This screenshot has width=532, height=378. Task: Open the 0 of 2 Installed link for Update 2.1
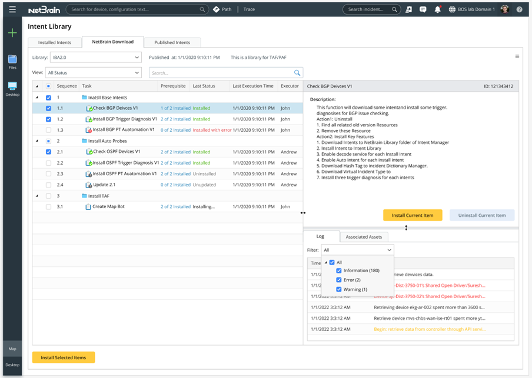pyautogui.click(x=175, y=185)
